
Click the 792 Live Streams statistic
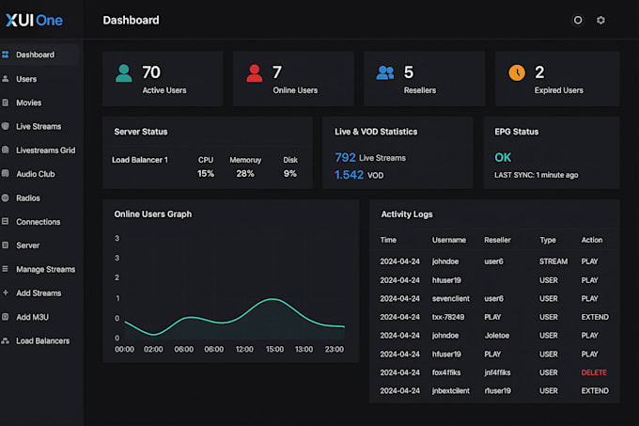370,157
